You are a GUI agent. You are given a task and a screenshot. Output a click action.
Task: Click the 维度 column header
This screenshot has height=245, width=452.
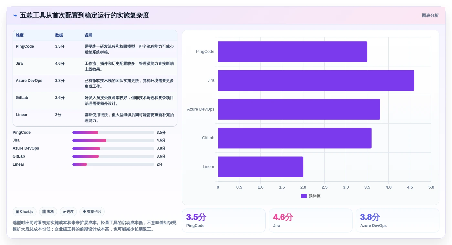click(20, 35)
